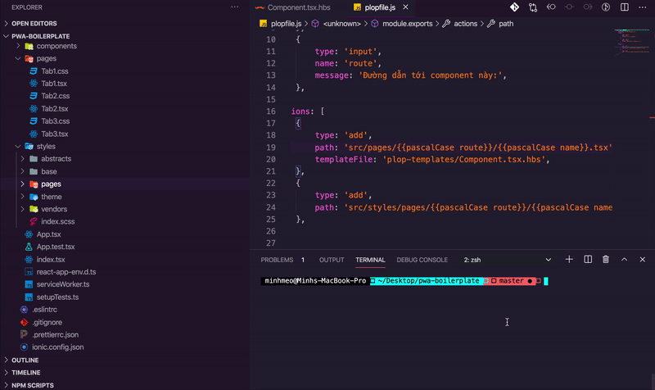Screen dimensions: 655x390
Task: Open react-app-env.d.ts file
Action: (66, 272)
